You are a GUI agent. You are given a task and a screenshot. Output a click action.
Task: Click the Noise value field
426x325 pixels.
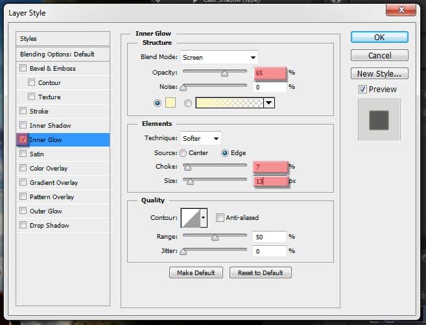(270, 87)
